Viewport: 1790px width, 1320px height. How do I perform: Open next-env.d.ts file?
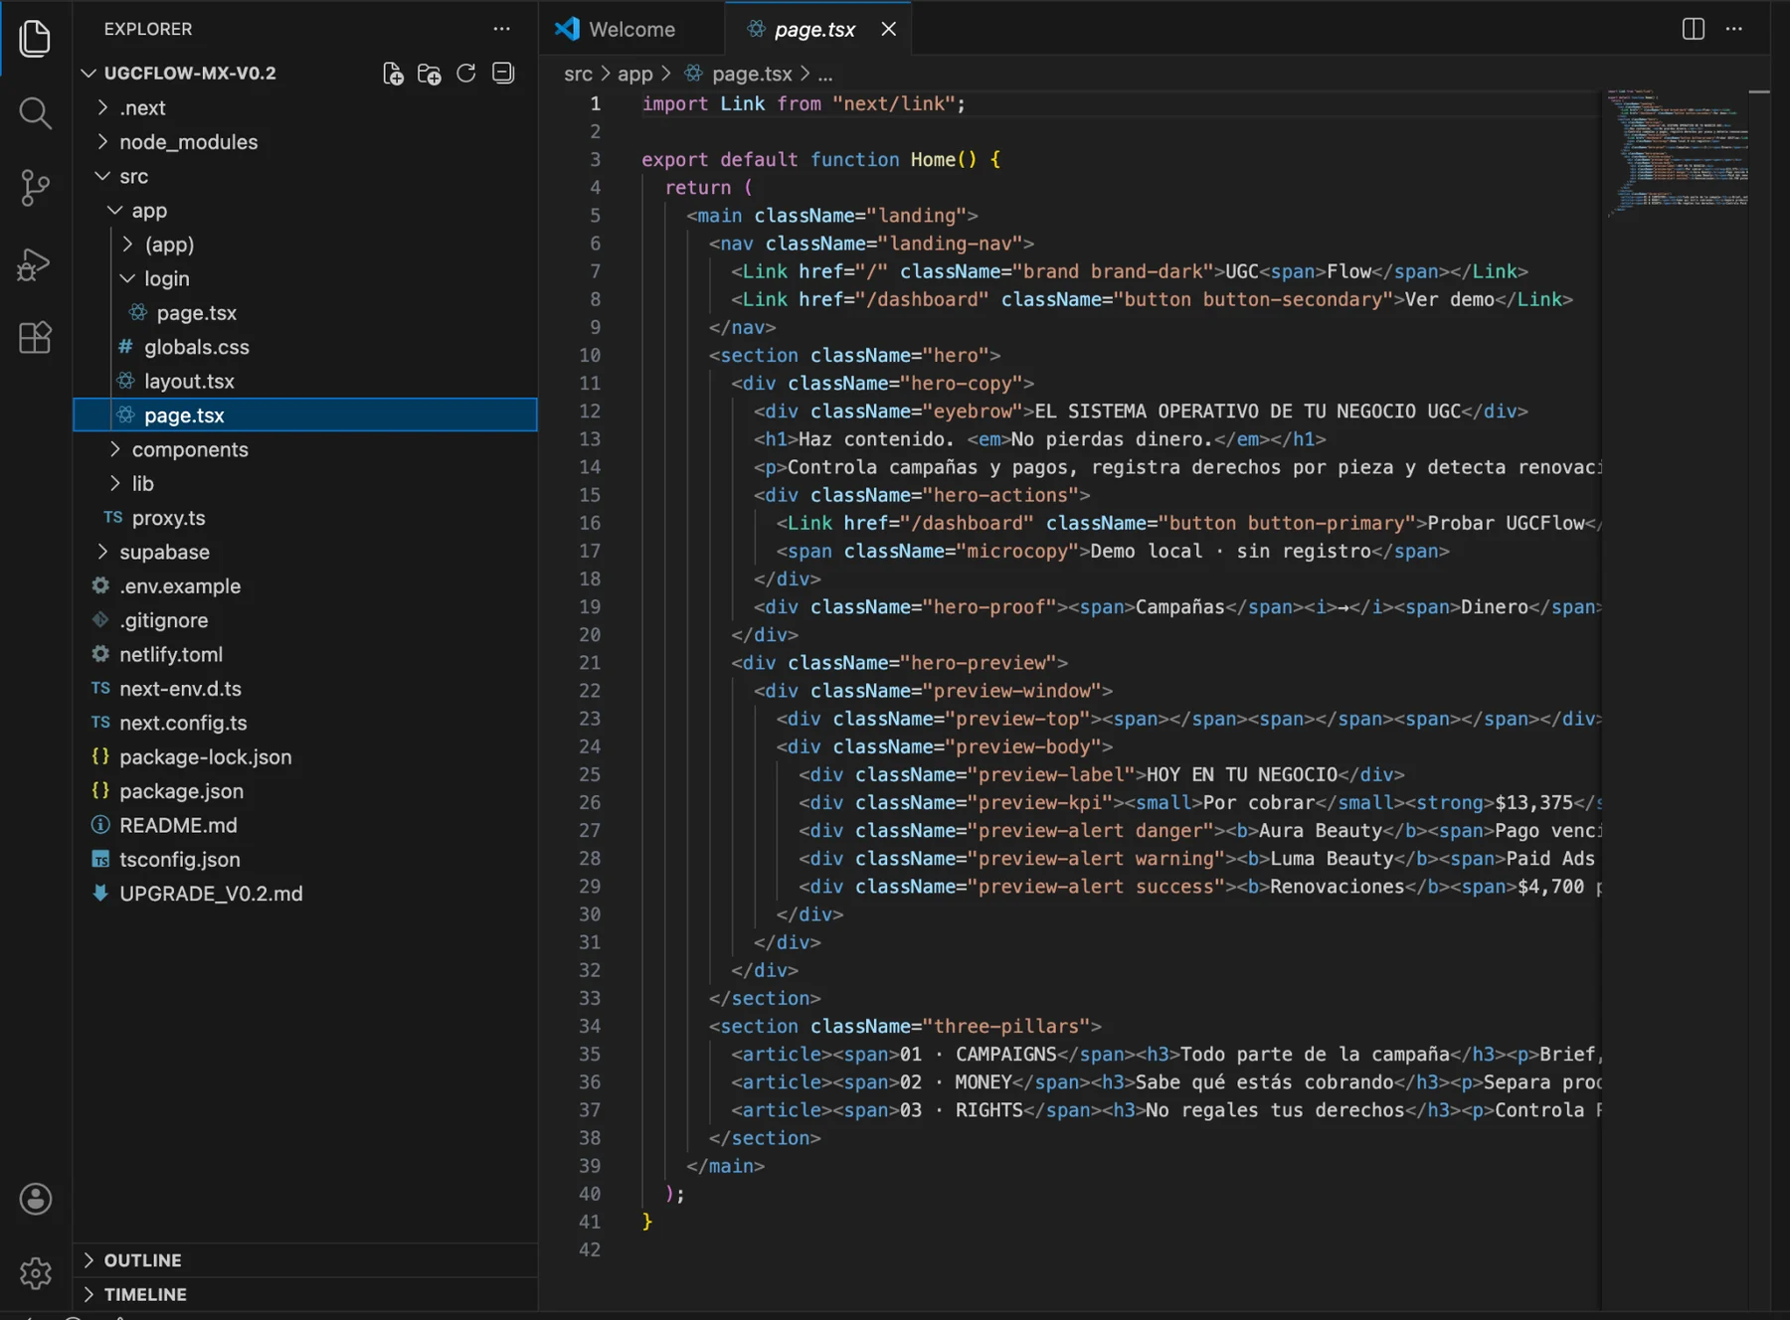[305, 689]
